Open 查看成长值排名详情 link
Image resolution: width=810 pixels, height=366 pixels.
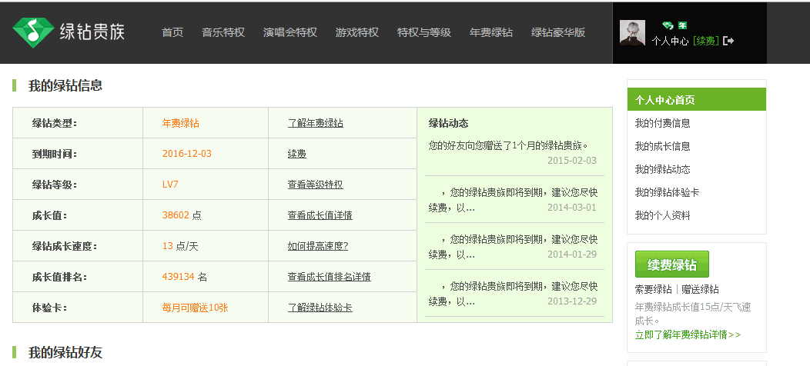[x=329, y=277]
